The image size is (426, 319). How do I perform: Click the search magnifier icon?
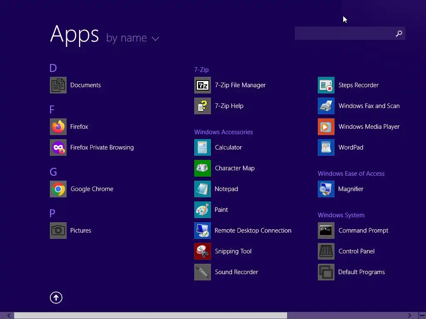[399, 33]
